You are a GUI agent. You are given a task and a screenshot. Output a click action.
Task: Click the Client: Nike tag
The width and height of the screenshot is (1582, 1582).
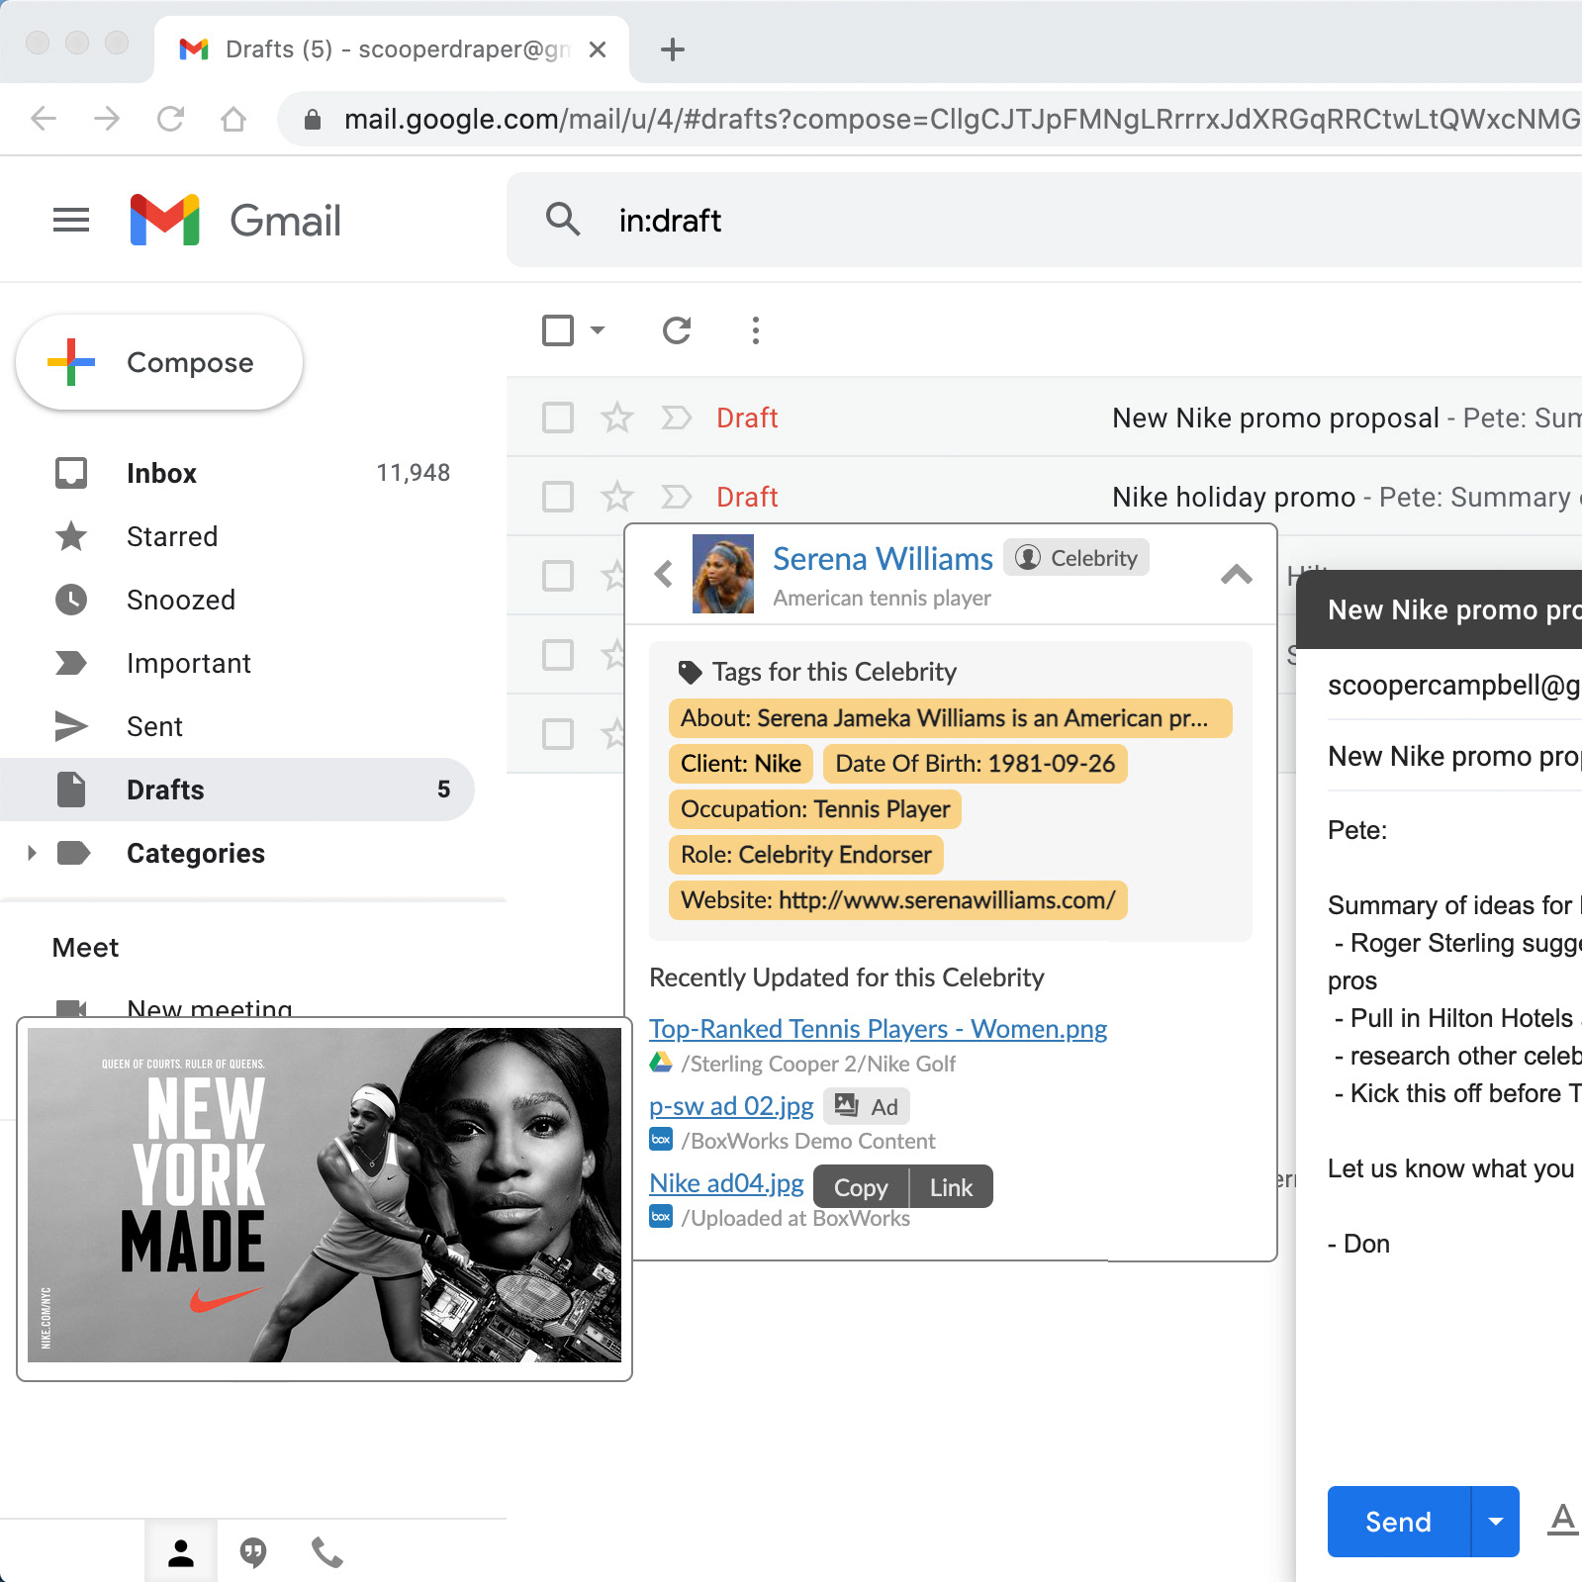[741, 764]
